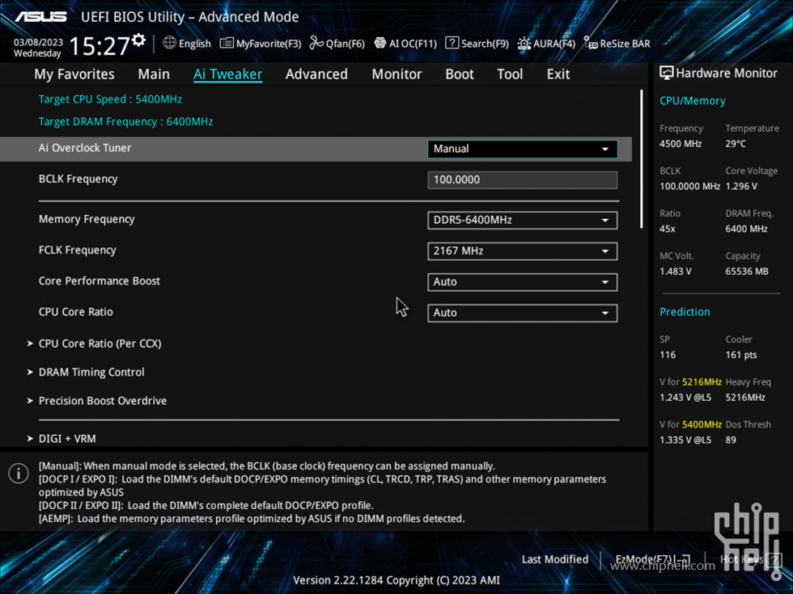Viewport: 793px width, 594px height.
Task: Open the FCLK Frequency dropdown
Action: click(x=523, y=251)
